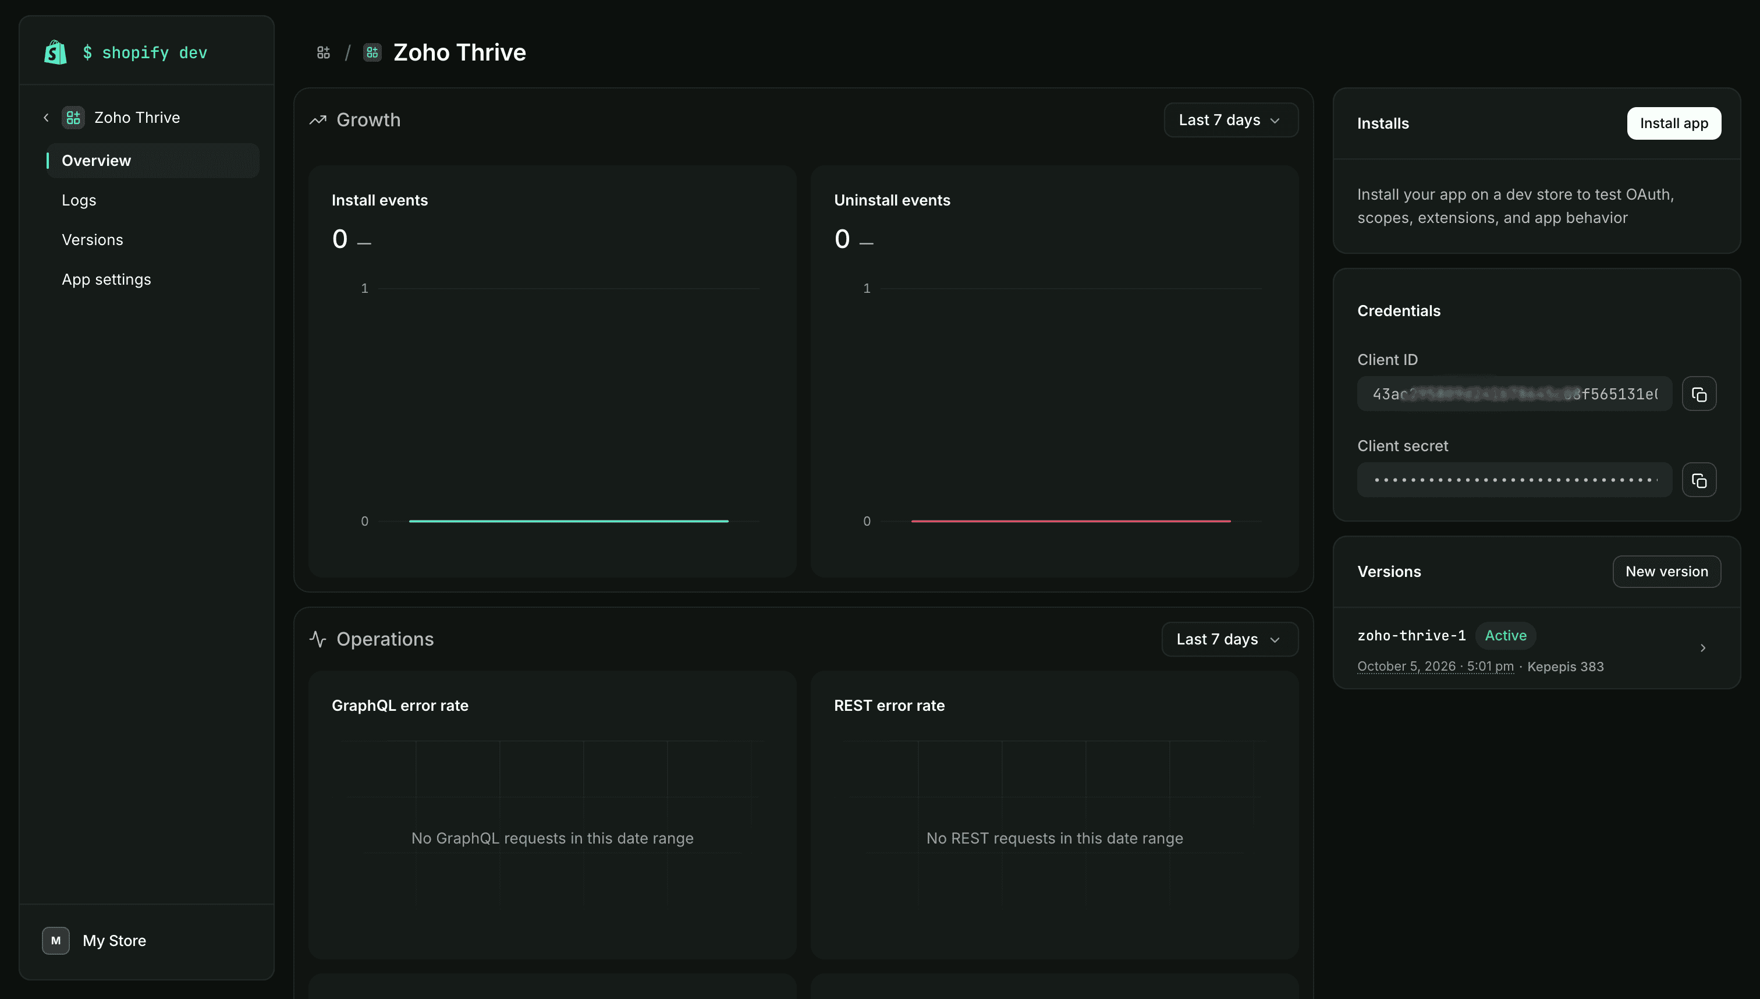
Task: Click the Installs heading
Action: [x=1383, y=123]
